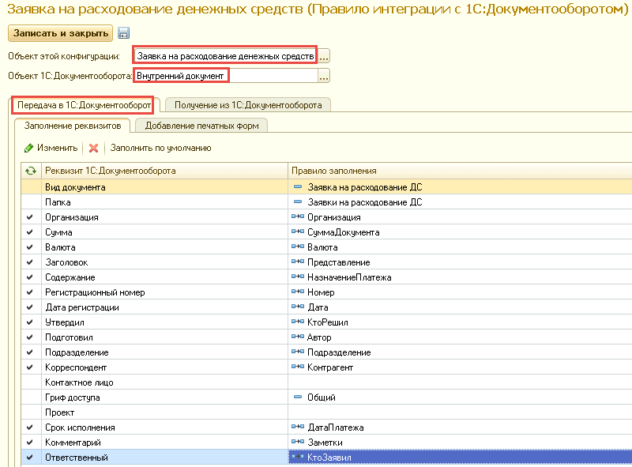This screenshot has width=632, height=467.
Task: Click the icon beside the Общий rule
Action: [298, 397]
